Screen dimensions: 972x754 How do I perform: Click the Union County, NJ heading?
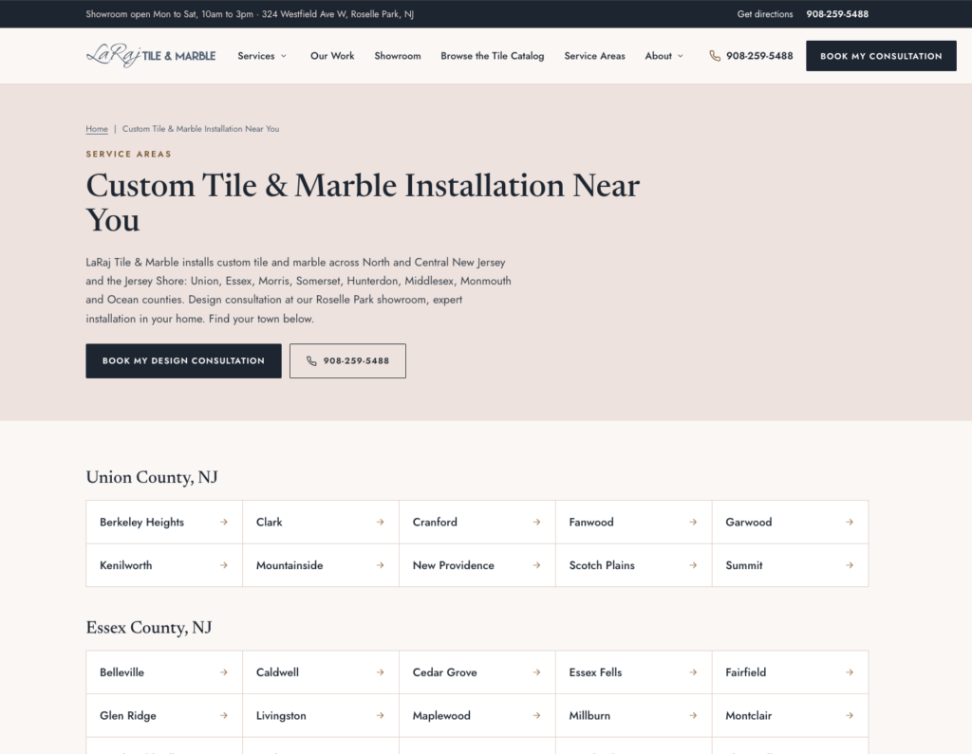[x=152, y=478]
